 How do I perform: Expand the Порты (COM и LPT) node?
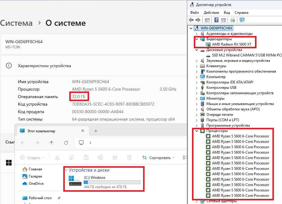pos(196,120)
